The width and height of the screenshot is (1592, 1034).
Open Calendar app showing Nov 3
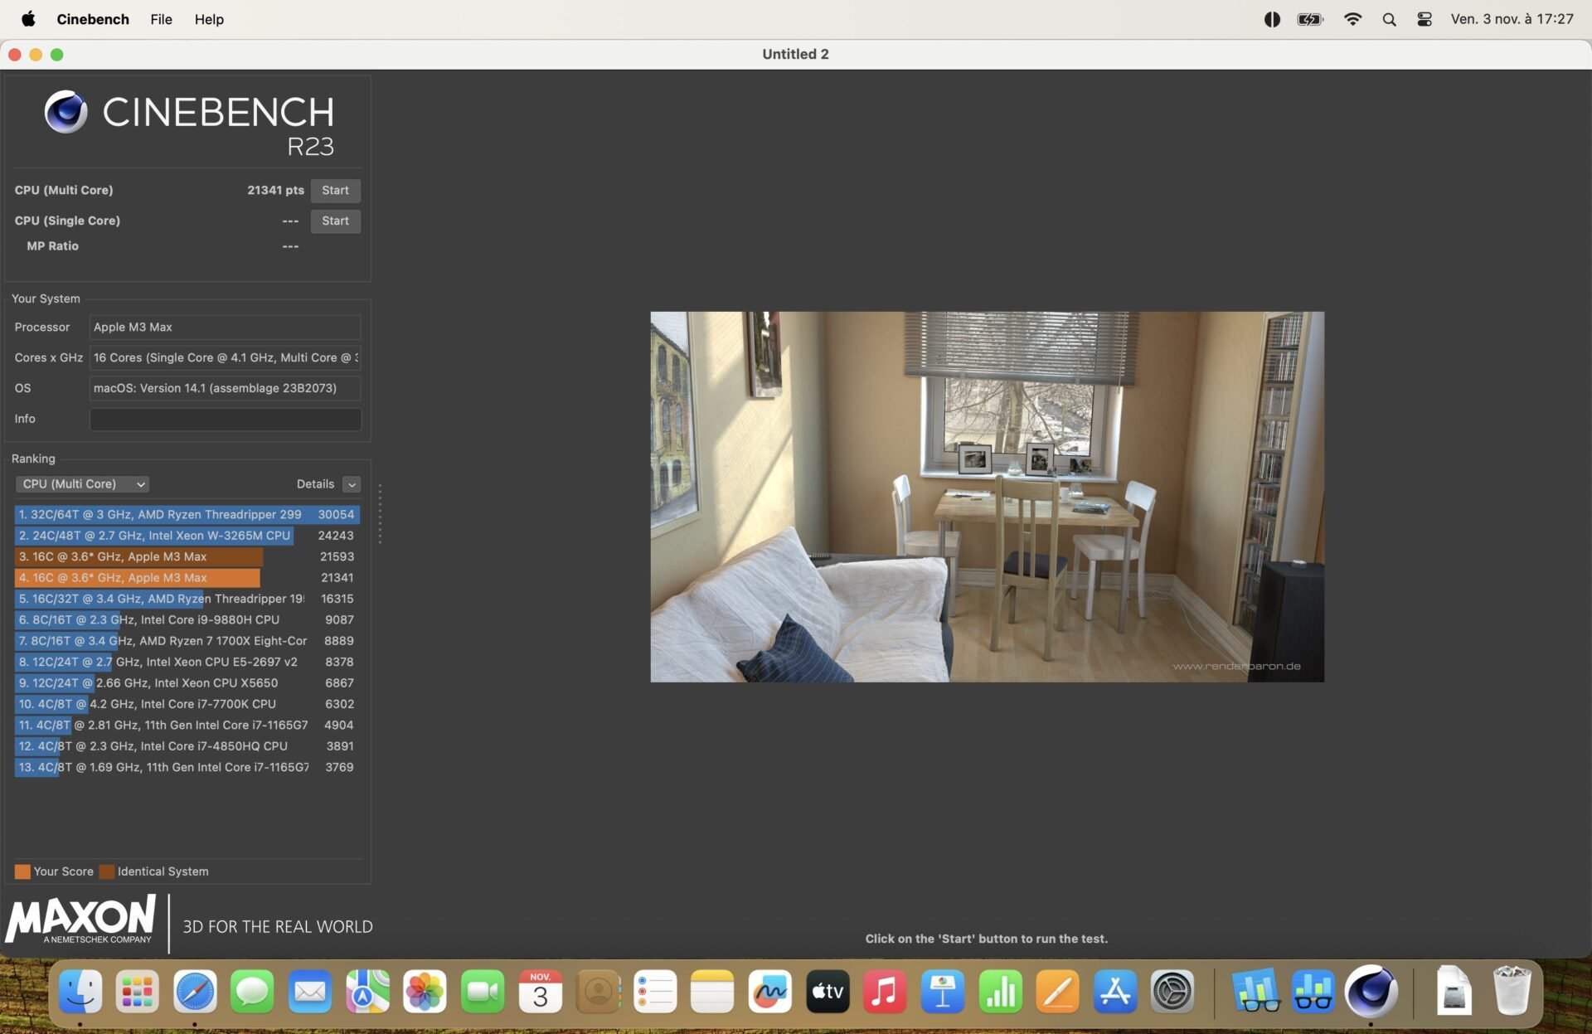[540, 992]
